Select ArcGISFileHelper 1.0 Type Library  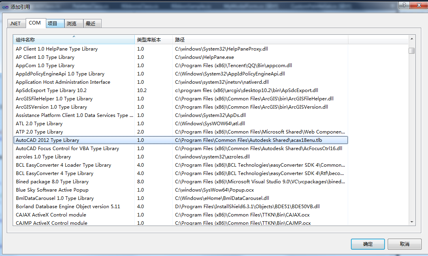[181, 98]
